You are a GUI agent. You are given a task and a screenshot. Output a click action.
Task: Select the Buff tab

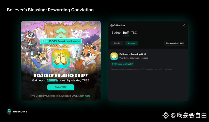(x=126, y=33)
